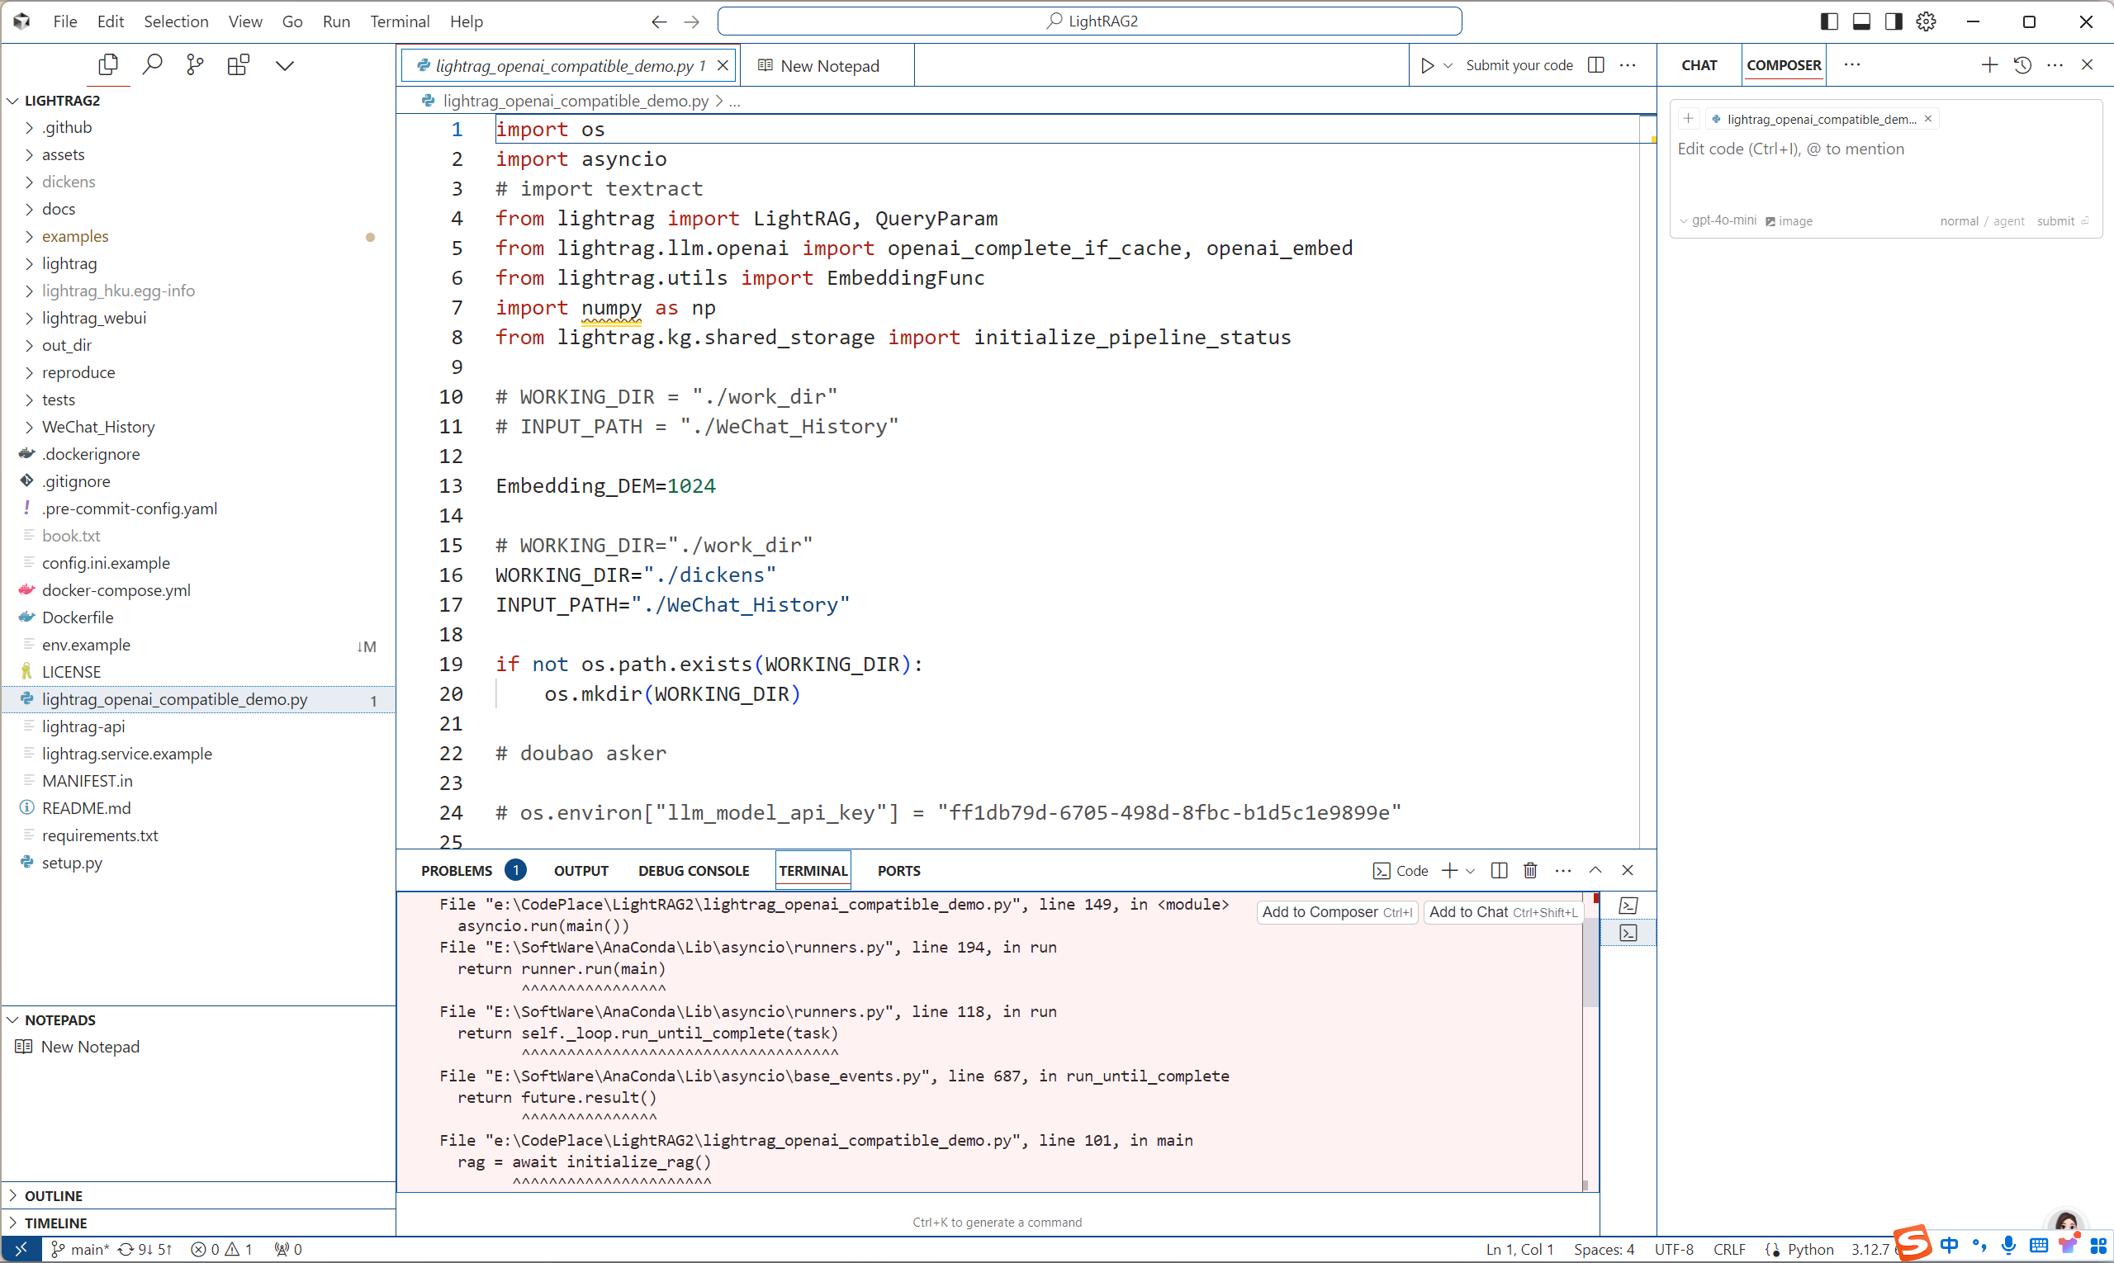Open the settings gear in title bar
This screenshot has height=1263, width=2114.
[1926, 21]
